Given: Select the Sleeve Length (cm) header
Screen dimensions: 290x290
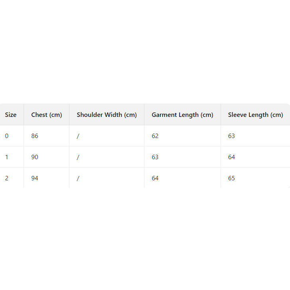Looking at the screenshot, I should (255, 115).
